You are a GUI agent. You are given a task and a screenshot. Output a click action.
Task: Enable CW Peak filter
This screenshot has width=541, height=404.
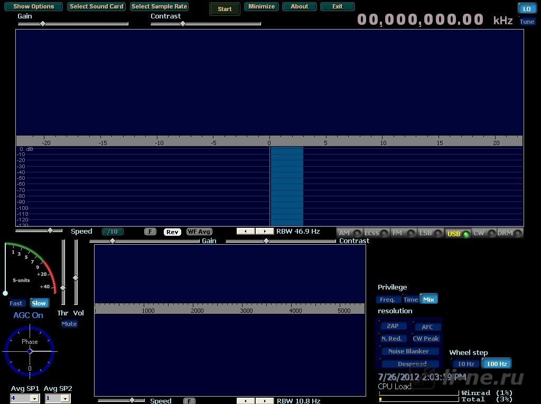coord(426,339)
